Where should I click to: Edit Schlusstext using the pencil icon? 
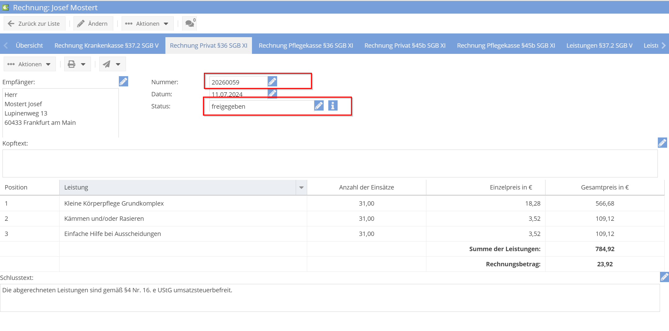point(664,277)
